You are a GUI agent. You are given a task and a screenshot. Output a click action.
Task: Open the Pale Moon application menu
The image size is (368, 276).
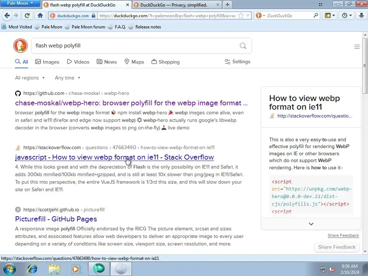click(x=20, y=3)
